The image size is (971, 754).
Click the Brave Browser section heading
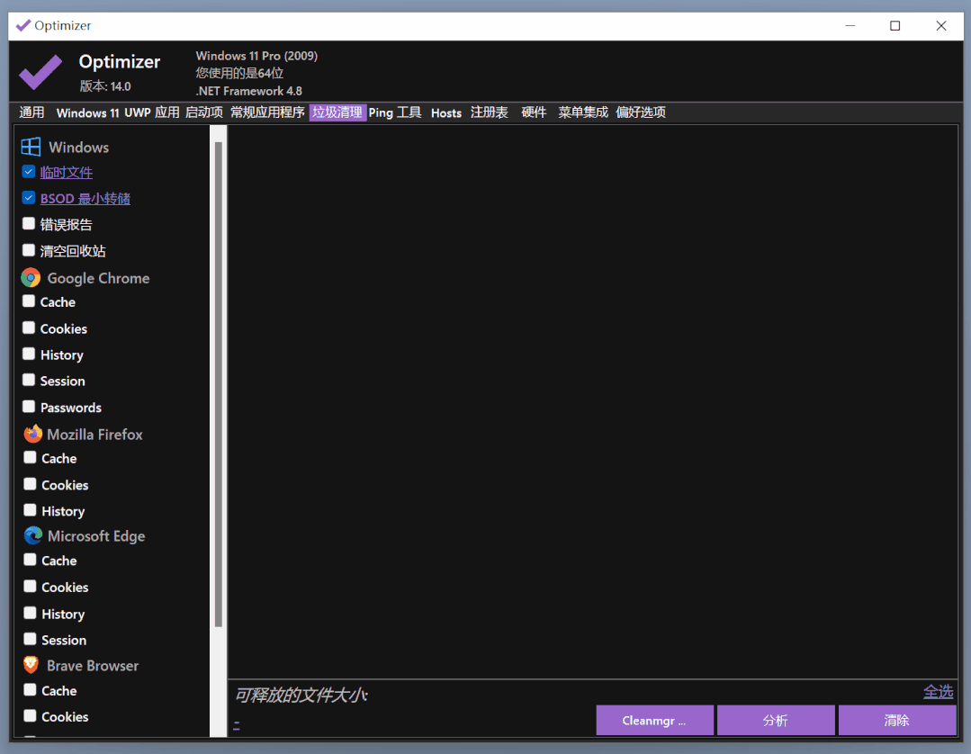pos(93,666)
